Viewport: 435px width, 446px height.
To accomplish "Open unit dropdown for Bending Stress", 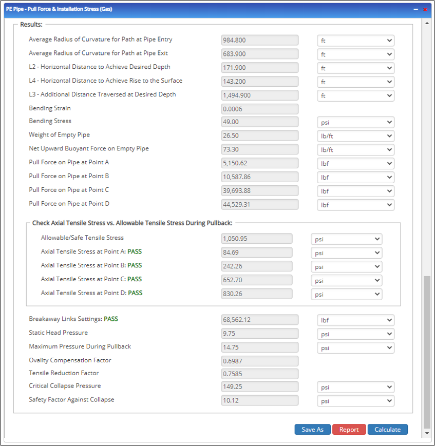I will coord(355,122).
